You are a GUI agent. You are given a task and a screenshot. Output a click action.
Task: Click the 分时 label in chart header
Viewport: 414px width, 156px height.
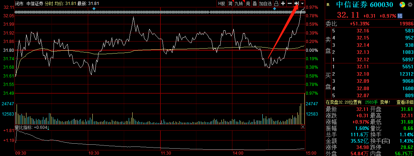tap(49, 4)
